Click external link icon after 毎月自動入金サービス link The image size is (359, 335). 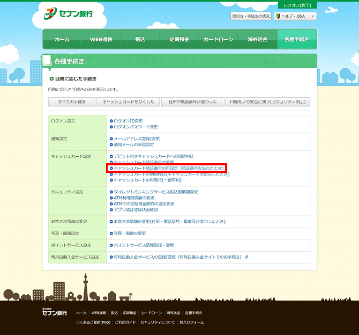(246, 257)
